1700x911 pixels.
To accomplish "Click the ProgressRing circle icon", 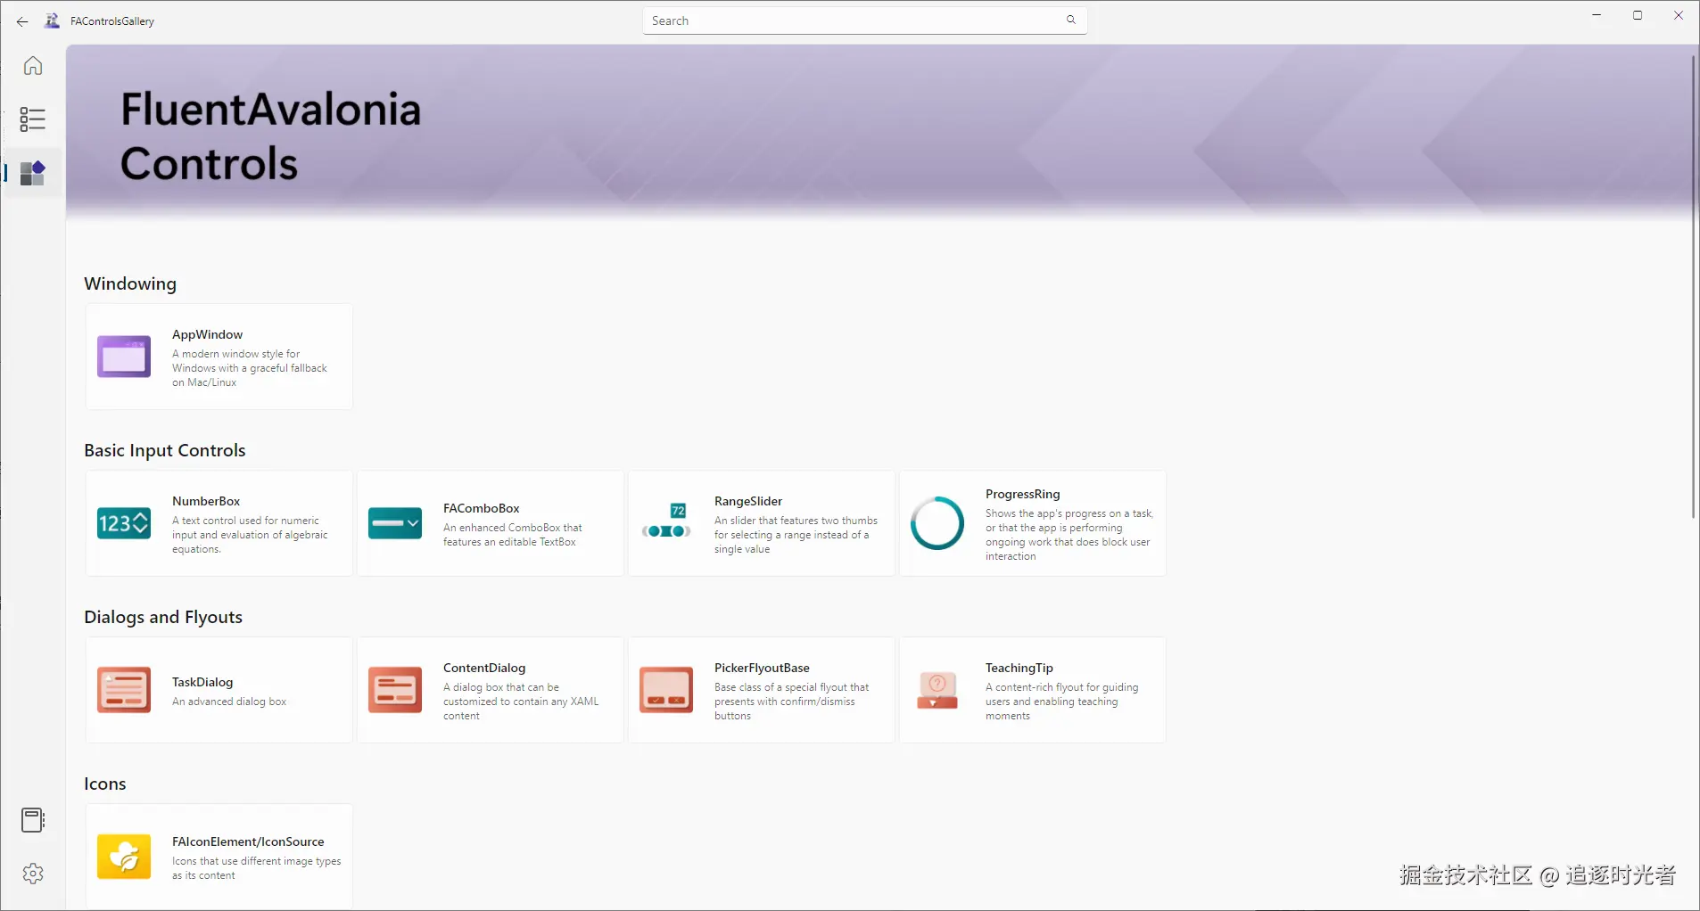I will (937, 523).
